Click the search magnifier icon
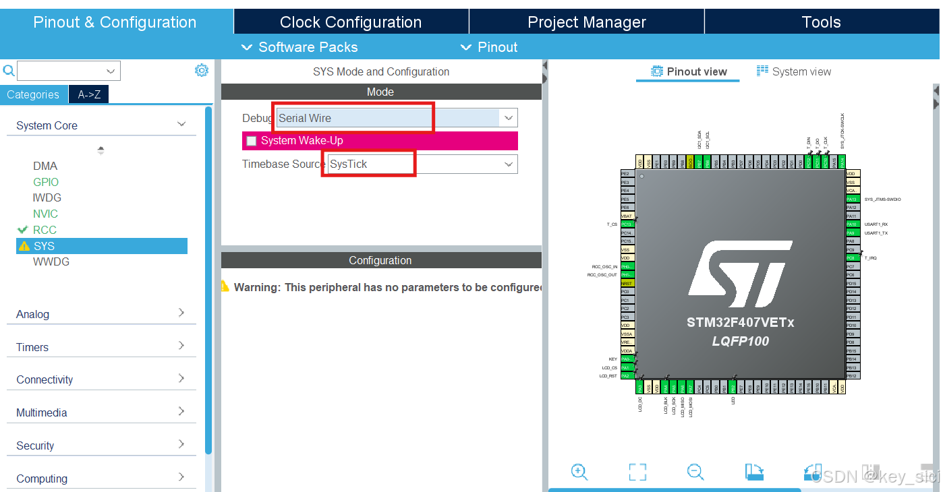 9,71
